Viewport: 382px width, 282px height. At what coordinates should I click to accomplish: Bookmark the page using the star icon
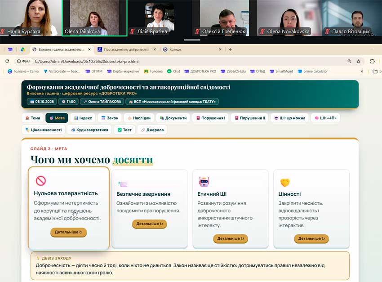click(358, 62)
